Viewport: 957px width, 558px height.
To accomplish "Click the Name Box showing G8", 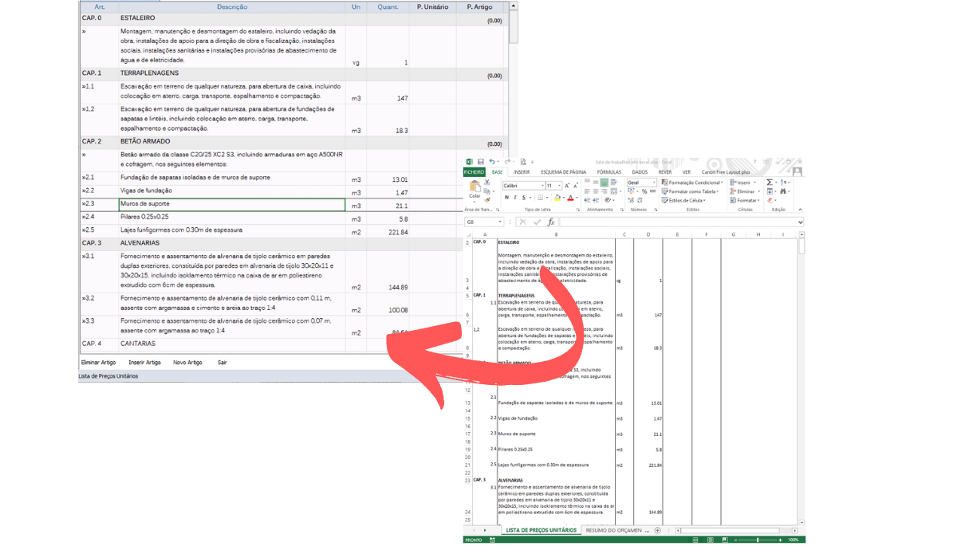I will click(485, 222).
